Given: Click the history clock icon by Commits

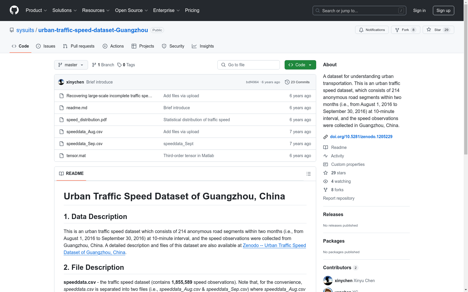Looking at the screenshot, I should click(287, 82).
